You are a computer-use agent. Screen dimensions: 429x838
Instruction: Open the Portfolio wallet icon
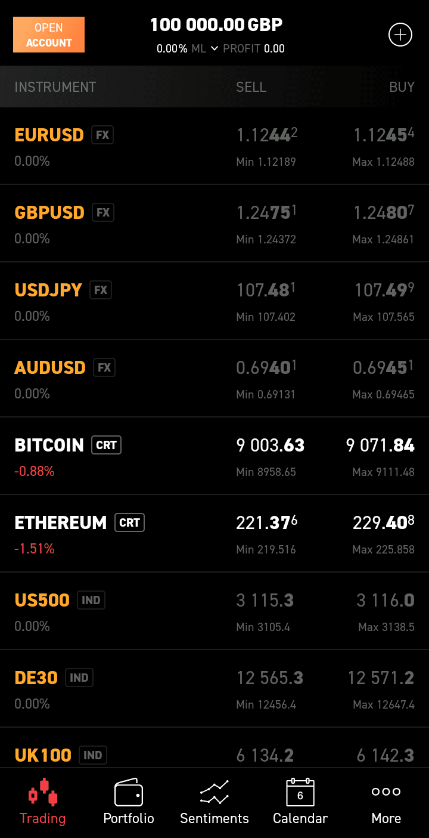point(129,793)
